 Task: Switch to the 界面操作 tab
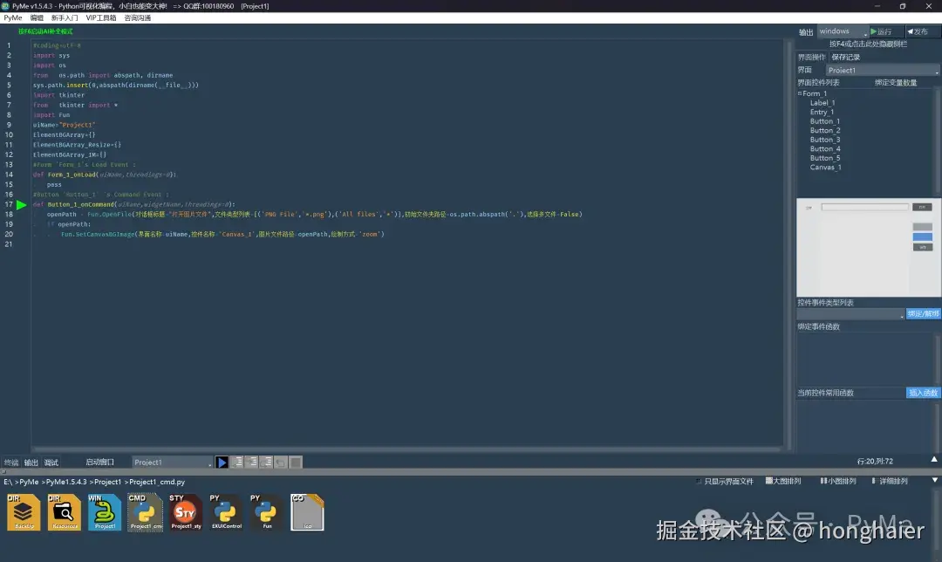click(812, 57)
